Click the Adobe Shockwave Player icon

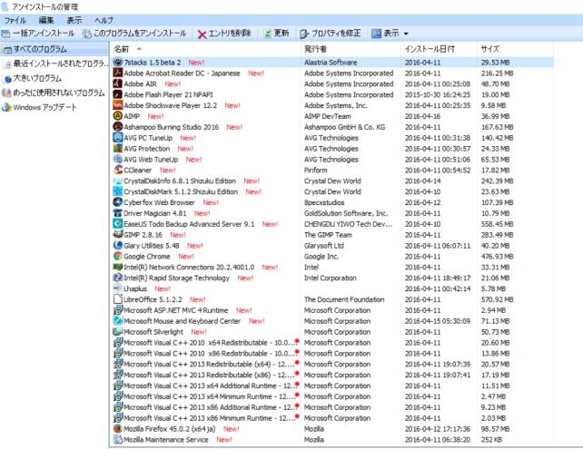click(x=117, y=105)
